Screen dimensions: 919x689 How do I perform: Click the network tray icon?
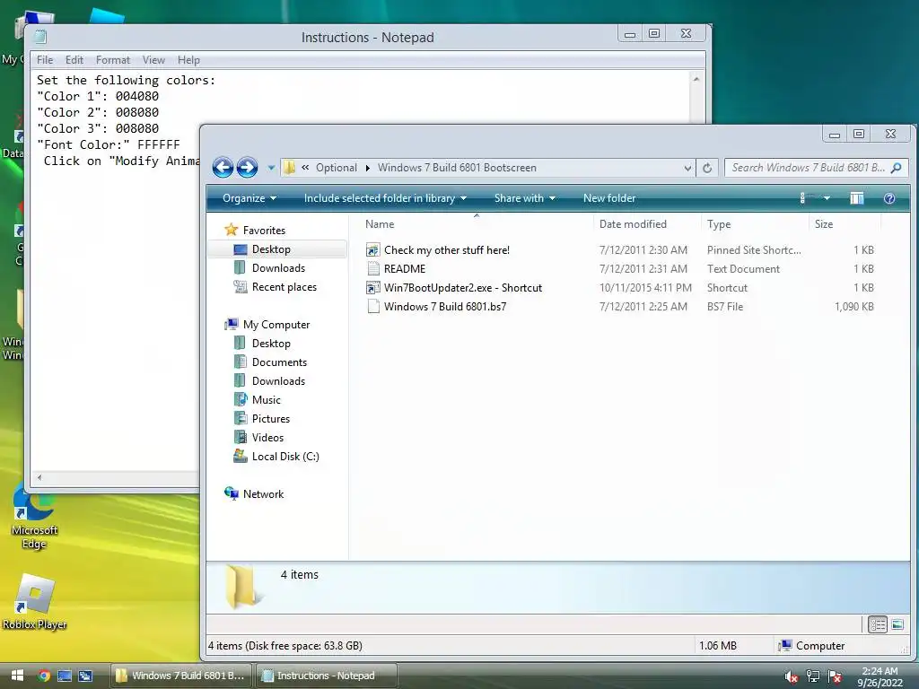[813, 676]
